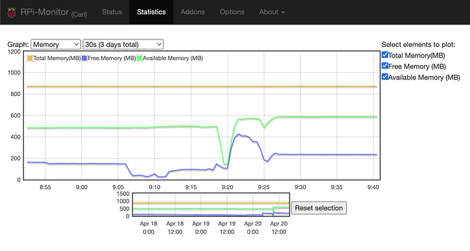Viewport: 470px width, 251px height.
Task: Click the Total Memory line in graph
Action: coord(202,86)
